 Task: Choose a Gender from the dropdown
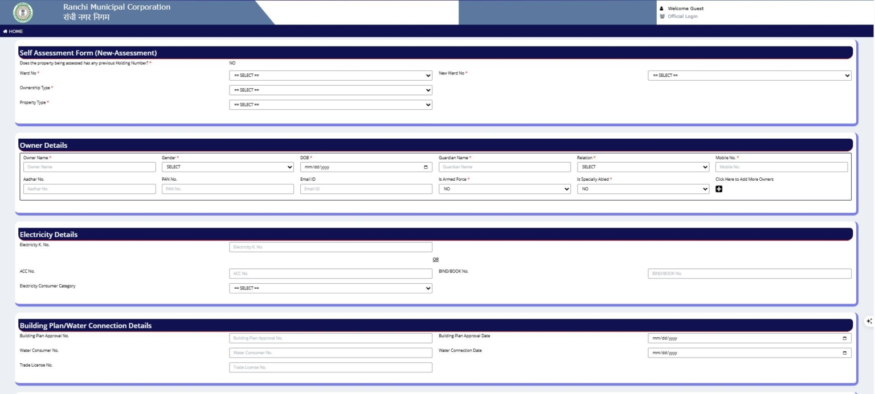point(228,167)
